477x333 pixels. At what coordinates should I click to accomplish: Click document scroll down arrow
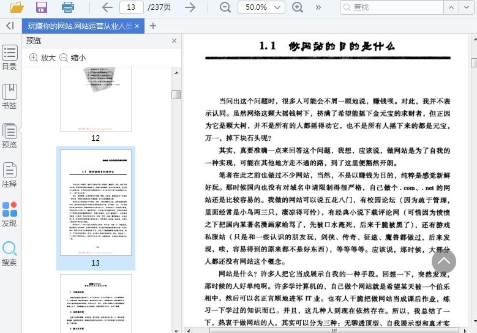coord(475,321)
